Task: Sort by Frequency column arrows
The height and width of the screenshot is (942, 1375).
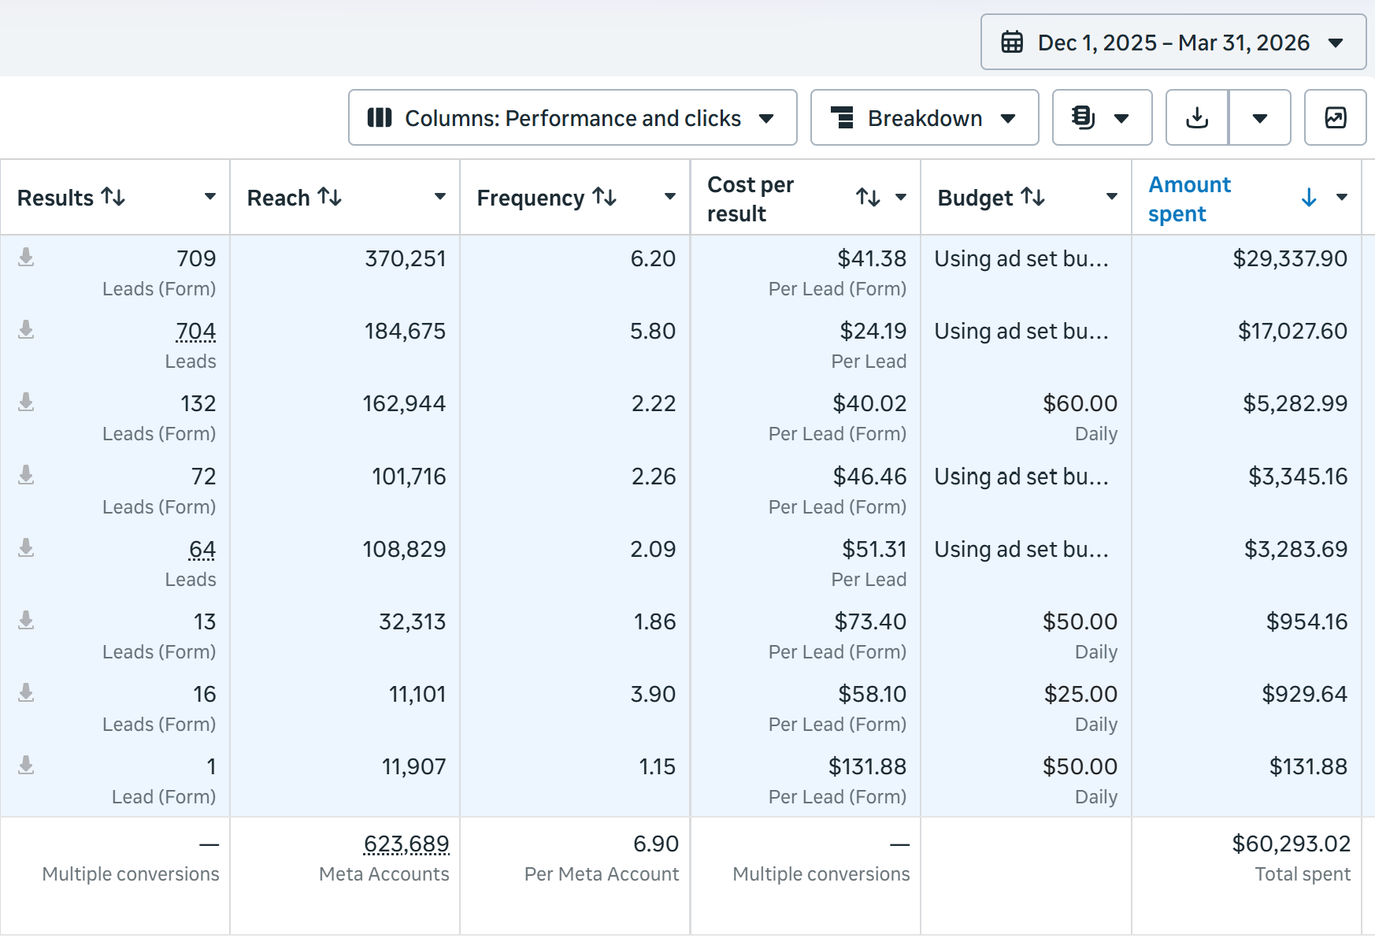Action: (605, 197)
